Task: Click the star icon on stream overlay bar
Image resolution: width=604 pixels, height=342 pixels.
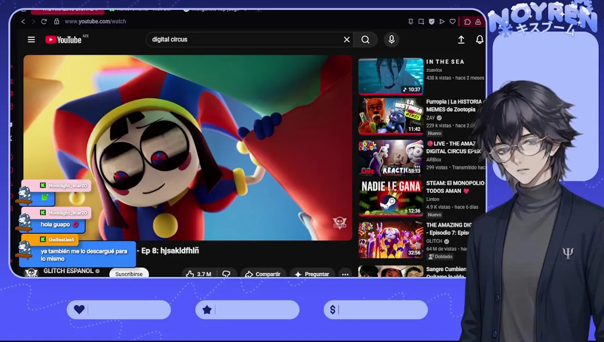Action: coord(207,310)
